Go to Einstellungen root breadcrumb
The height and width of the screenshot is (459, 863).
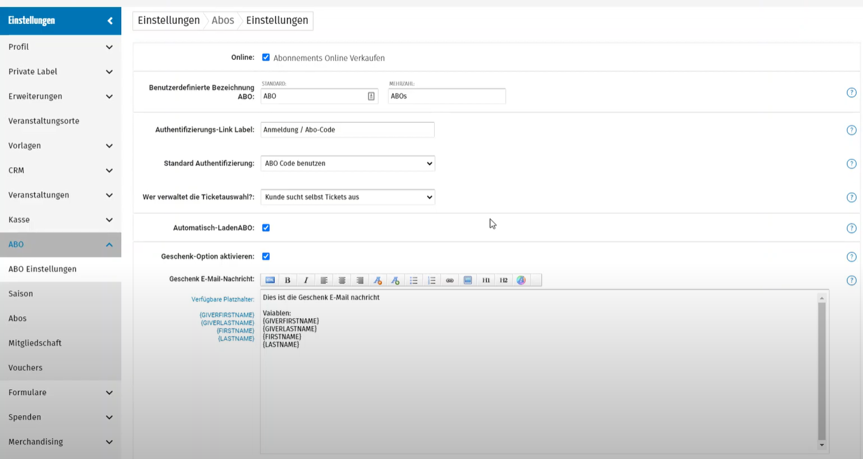[x=169, y=20]
